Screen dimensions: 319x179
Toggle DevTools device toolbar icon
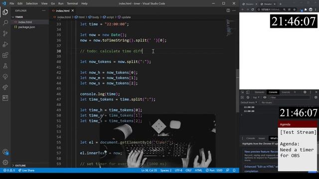tap(247, 92)
